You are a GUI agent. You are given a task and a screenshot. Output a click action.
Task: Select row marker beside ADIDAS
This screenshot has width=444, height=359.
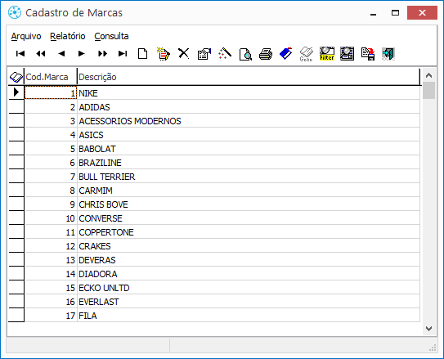(16, 107)
